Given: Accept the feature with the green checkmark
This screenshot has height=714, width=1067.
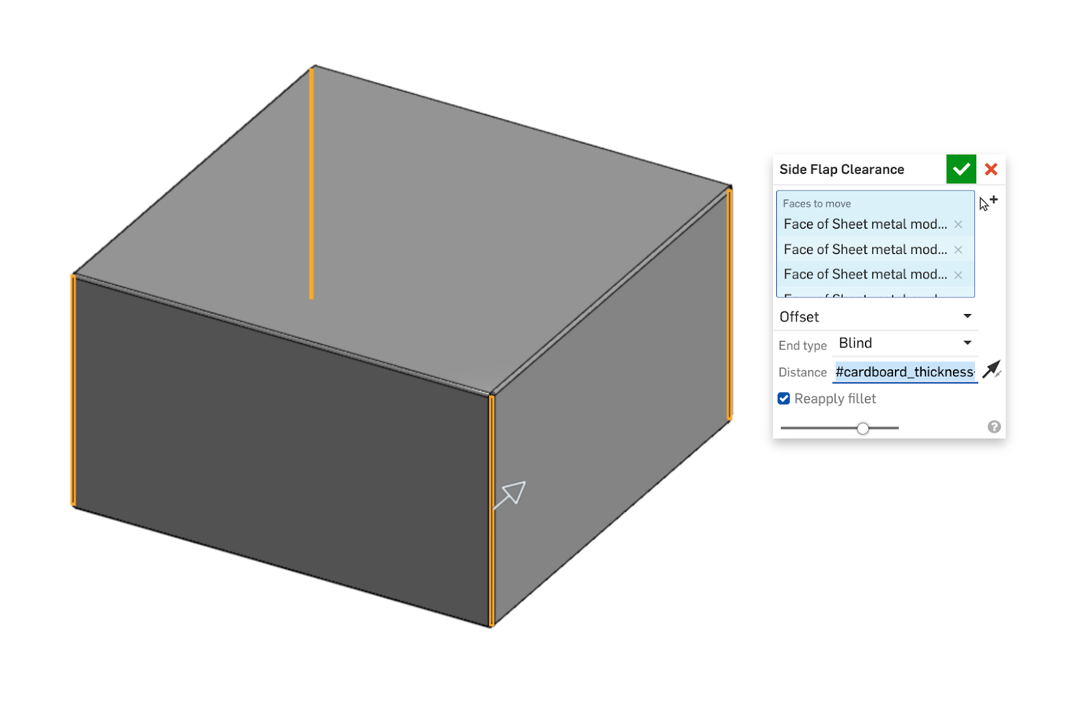Looking at the screenshot, I should click(x=960, y=169).
